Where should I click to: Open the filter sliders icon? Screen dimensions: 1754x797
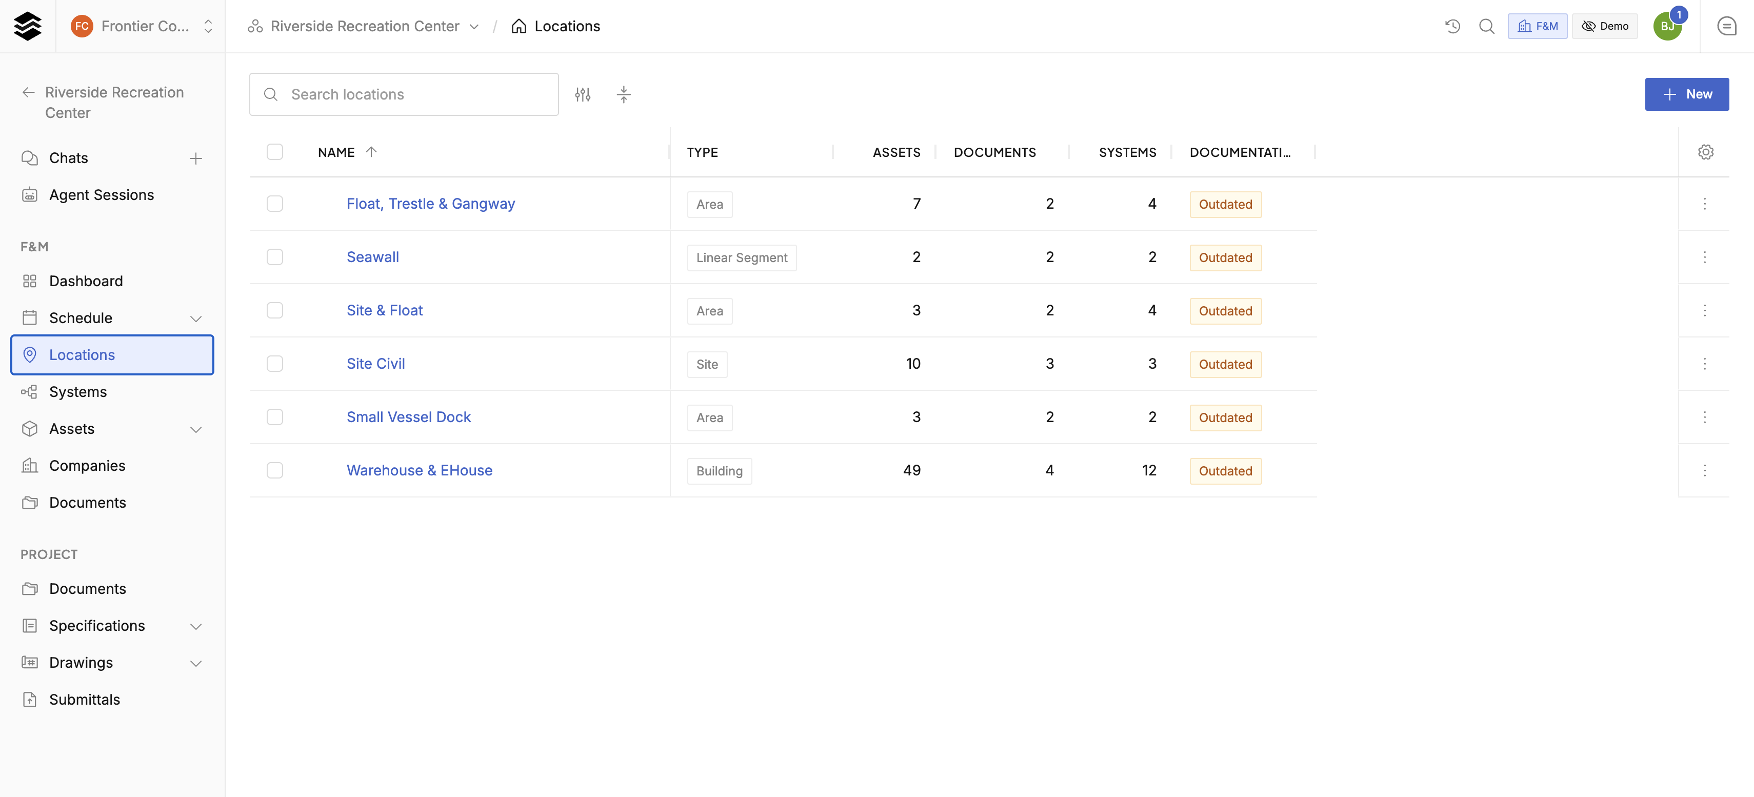(x=583, y=95)
